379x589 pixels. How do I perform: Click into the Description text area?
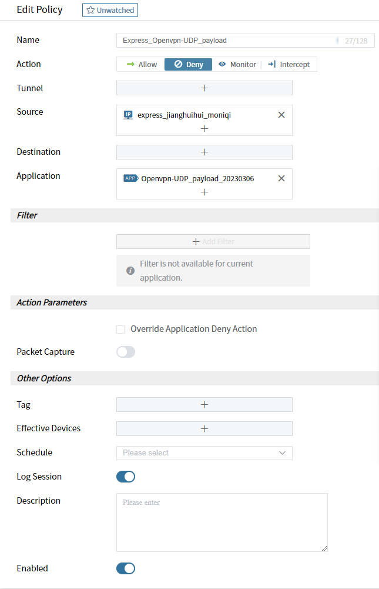(222, 523)
